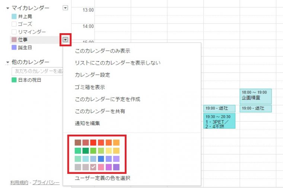
Task: Click the 他のカレンダー heading text
Action: click(30, 62)
